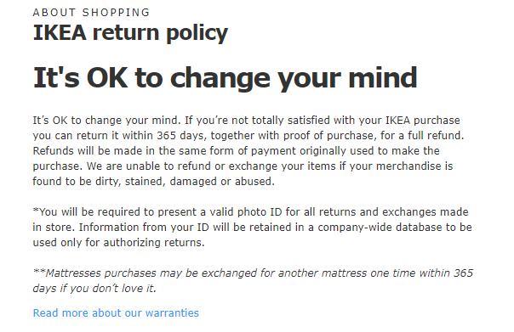This screenshot has height=332, width=514.
Task: Click the ABOUT SHOPPING breadcrumb label
Action: [x=91, y=13]
